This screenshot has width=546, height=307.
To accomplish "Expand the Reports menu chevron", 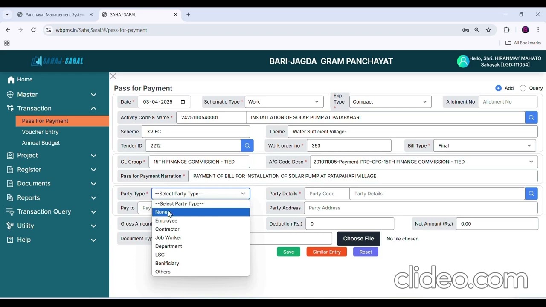I will coord(93,198).
